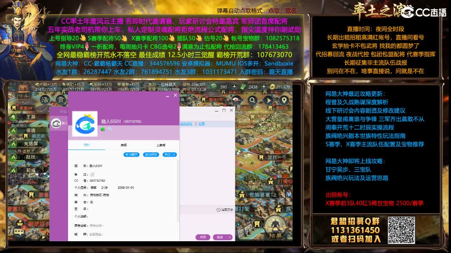Viewport: 451px width, 253px height.
Task: Select general 陆抗 in army list
Action: coord(31,157)
